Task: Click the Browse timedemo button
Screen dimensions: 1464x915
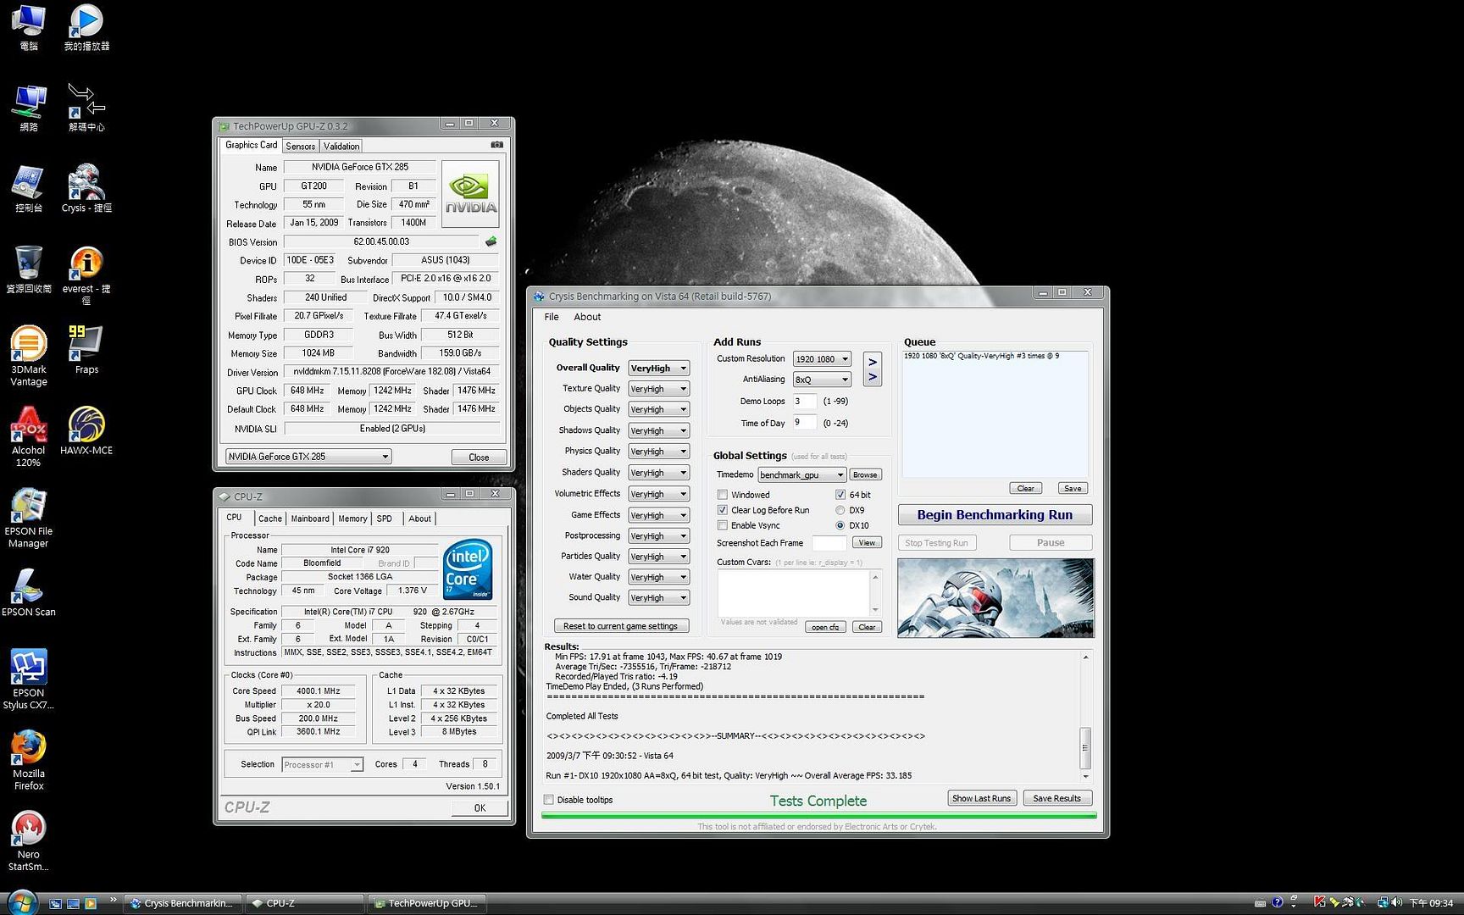Action: (865, 474)
